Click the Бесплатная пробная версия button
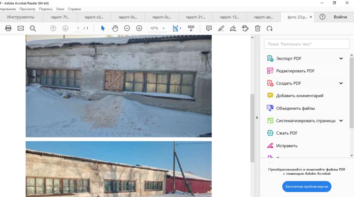This screenshot has width=354, height=197. (307, 187)
